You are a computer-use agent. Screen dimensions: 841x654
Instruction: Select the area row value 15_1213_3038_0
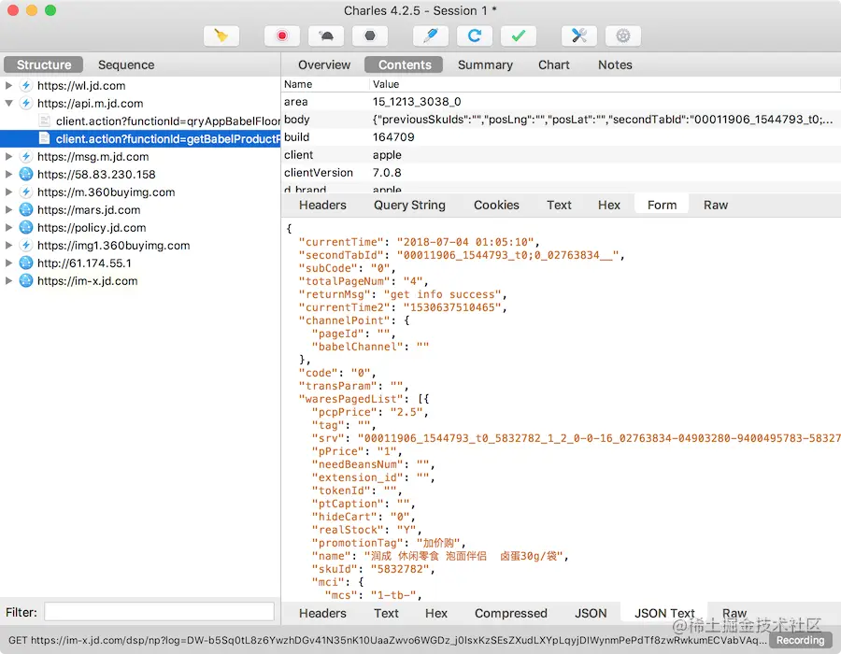tap(416, 102)
